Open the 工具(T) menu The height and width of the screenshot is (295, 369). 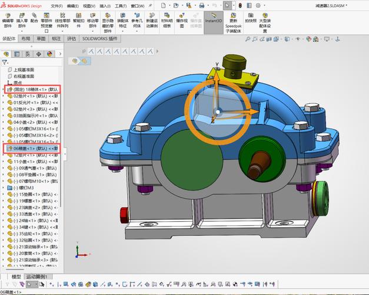point(121,6)
